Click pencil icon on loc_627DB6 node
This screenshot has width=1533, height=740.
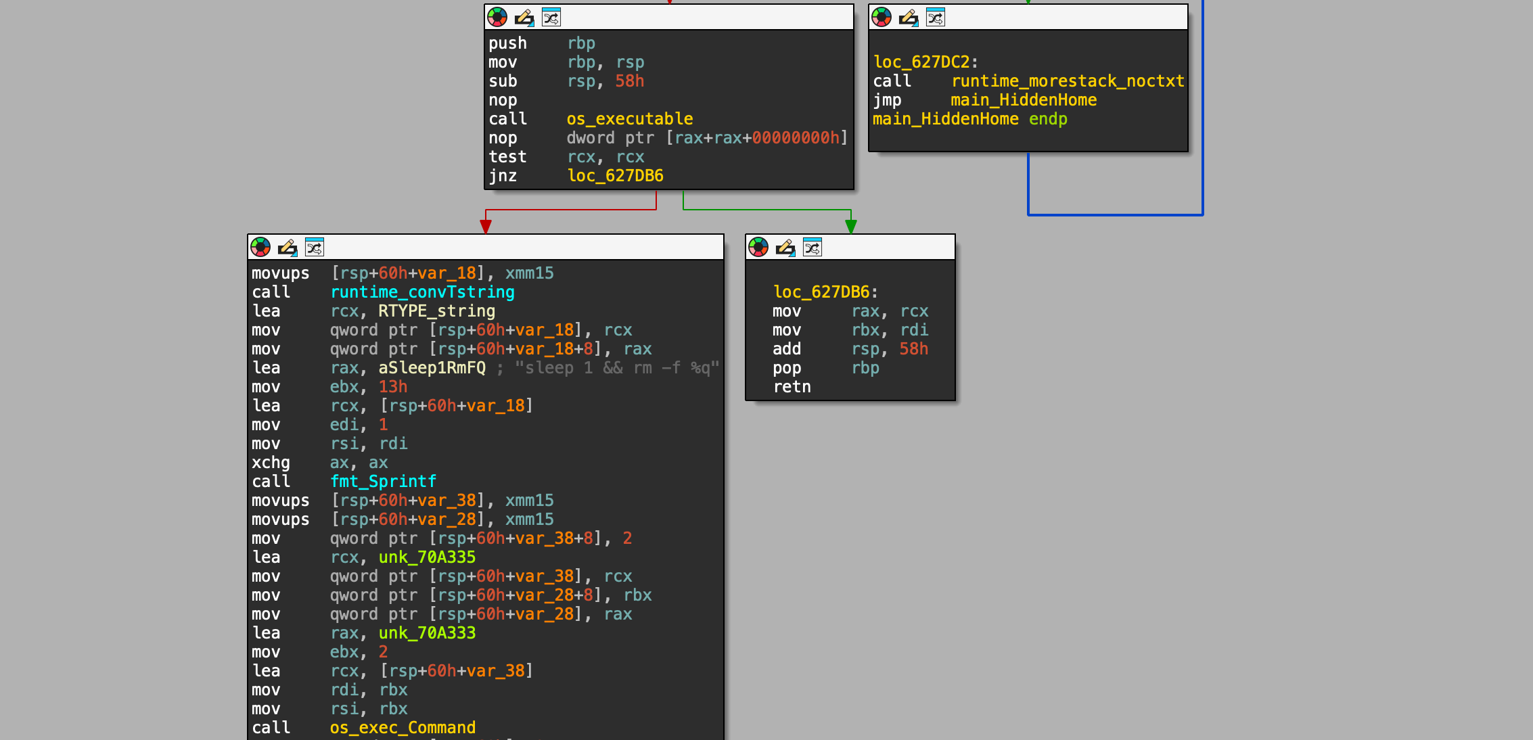pos(785,248)
